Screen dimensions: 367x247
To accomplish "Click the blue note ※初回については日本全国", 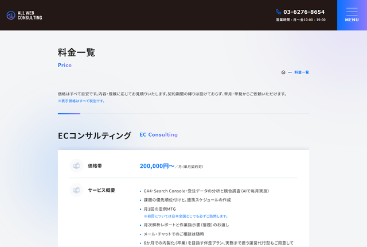I will pyautogui.click(x=186, y=216).
